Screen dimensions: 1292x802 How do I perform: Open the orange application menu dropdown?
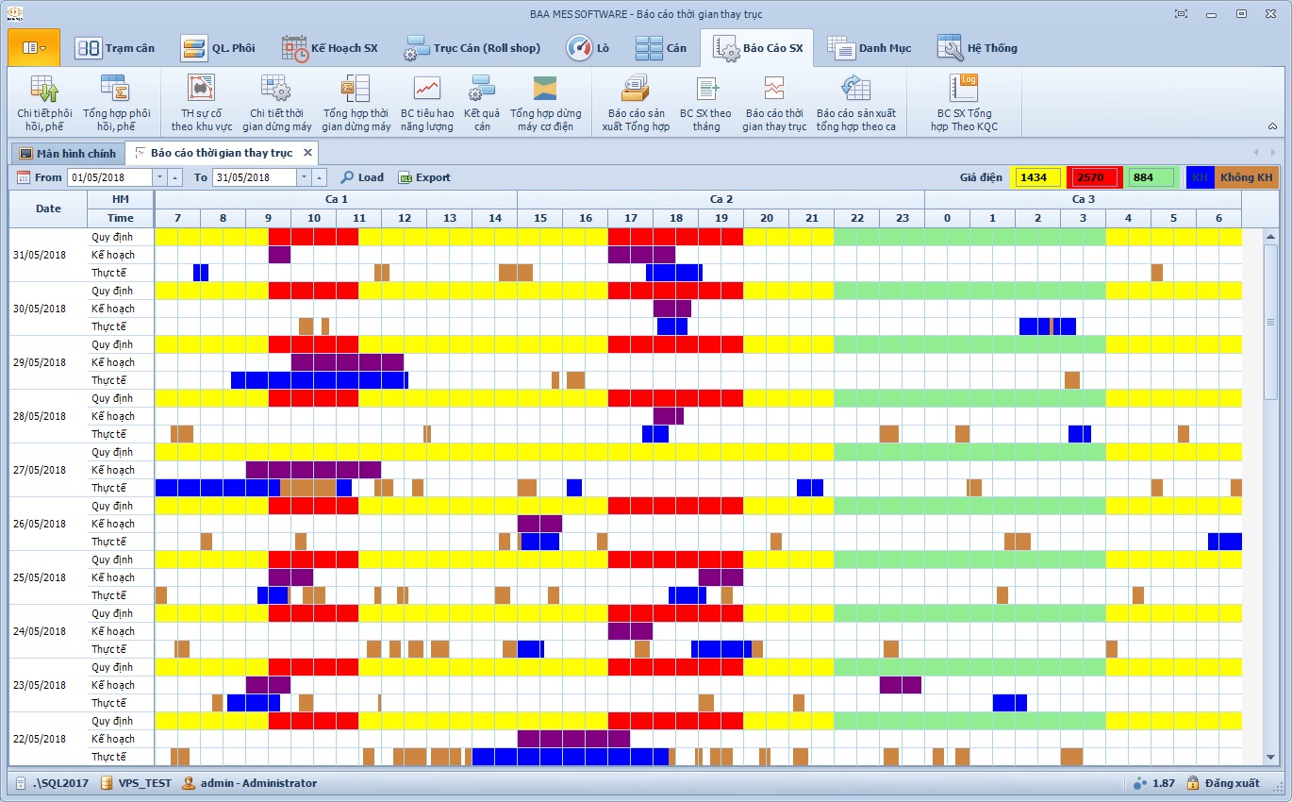34,48
